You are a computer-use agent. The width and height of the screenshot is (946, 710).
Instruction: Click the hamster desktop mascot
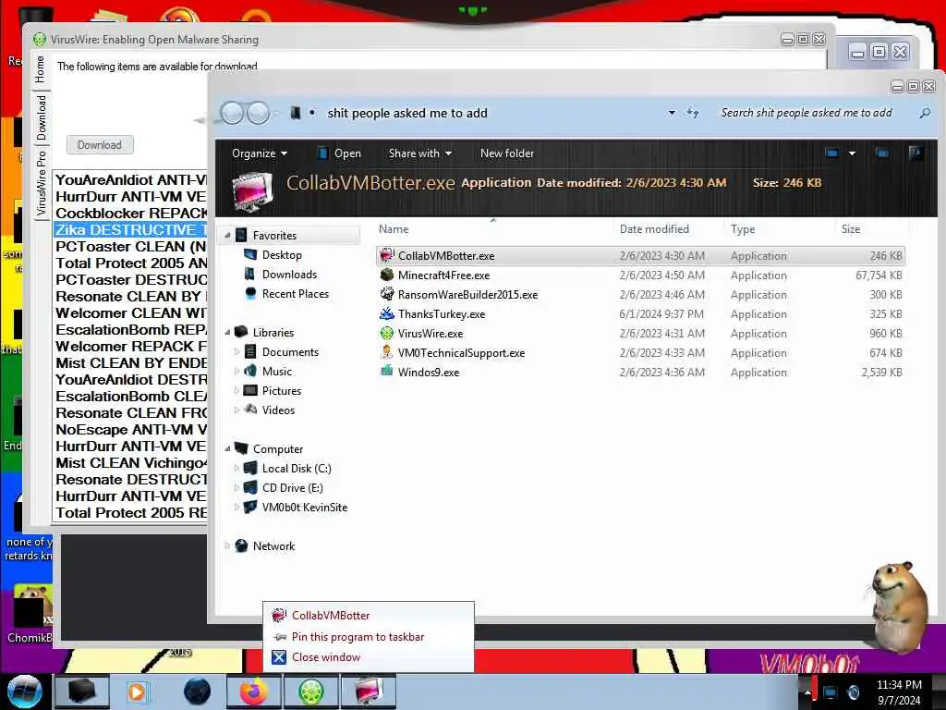[899, 606]
